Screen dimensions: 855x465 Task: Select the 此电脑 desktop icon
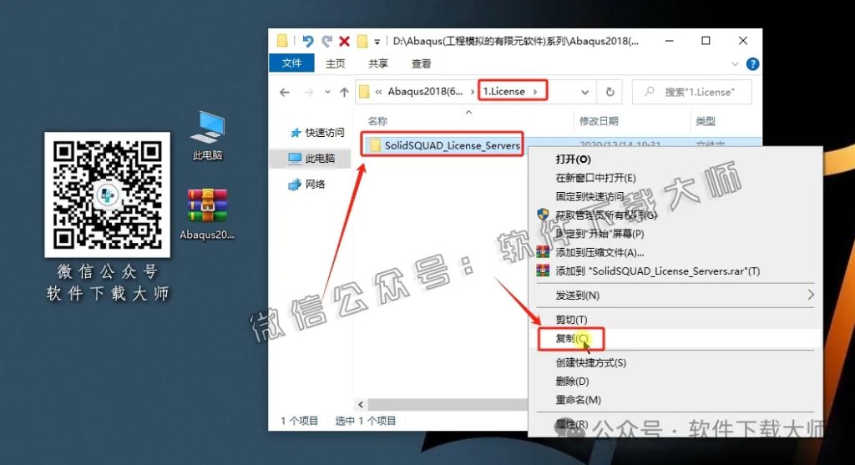click(207, 136)
